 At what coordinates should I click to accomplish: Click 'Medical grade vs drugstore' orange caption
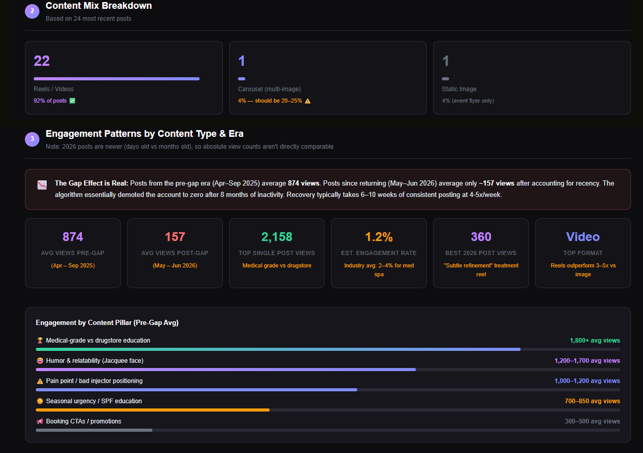277,265
